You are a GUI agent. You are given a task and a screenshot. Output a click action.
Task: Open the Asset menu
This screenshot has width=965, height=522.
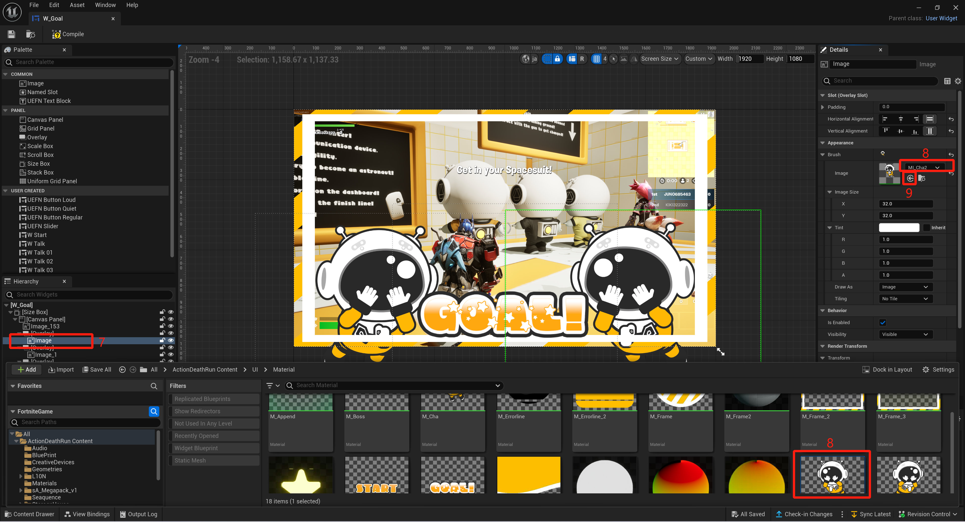pyautogui.click(x=77, y=5)
